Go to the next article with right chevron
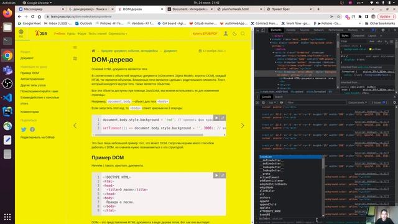Screen dimensions: 398x224 pos(243,126)
